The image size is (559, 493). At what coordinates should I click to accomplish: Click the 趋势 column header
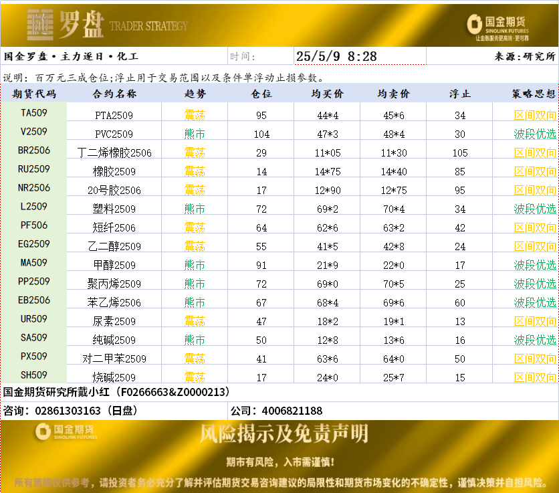[195, 94]
